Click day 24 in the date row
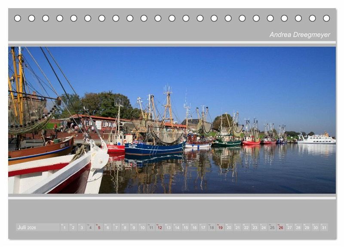Viewport: 344px width, 247px height. click(264, 227)
